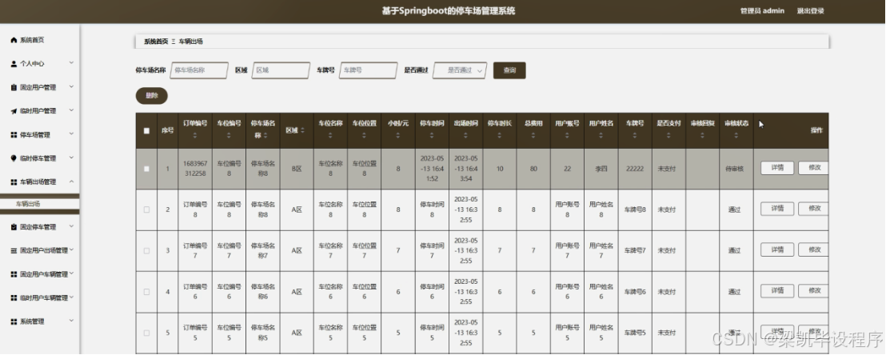Click the clipboard icon for 固定停车管理
886x355 pixels.
click(14, 227)
